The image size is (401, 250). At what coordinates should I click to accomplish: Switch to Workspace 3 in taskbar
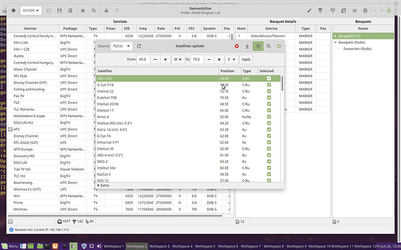[x=159, y=246]
